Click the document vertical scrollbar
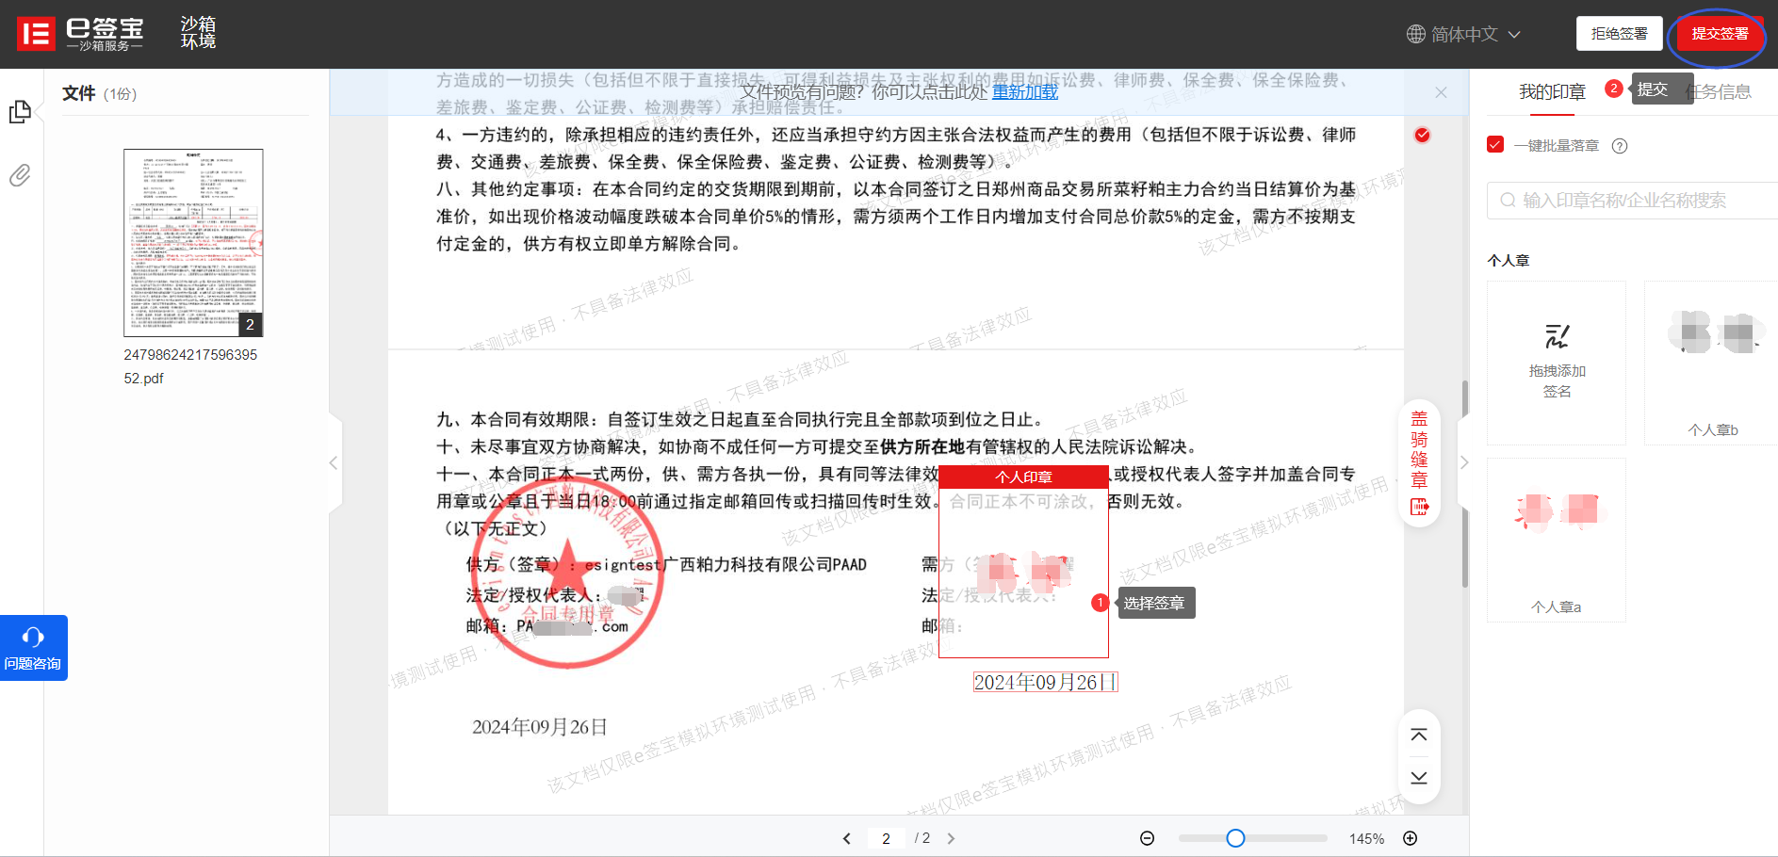Image resolution: width=1778 pixels, height=857 pixels. click(x=1464, y=485)
